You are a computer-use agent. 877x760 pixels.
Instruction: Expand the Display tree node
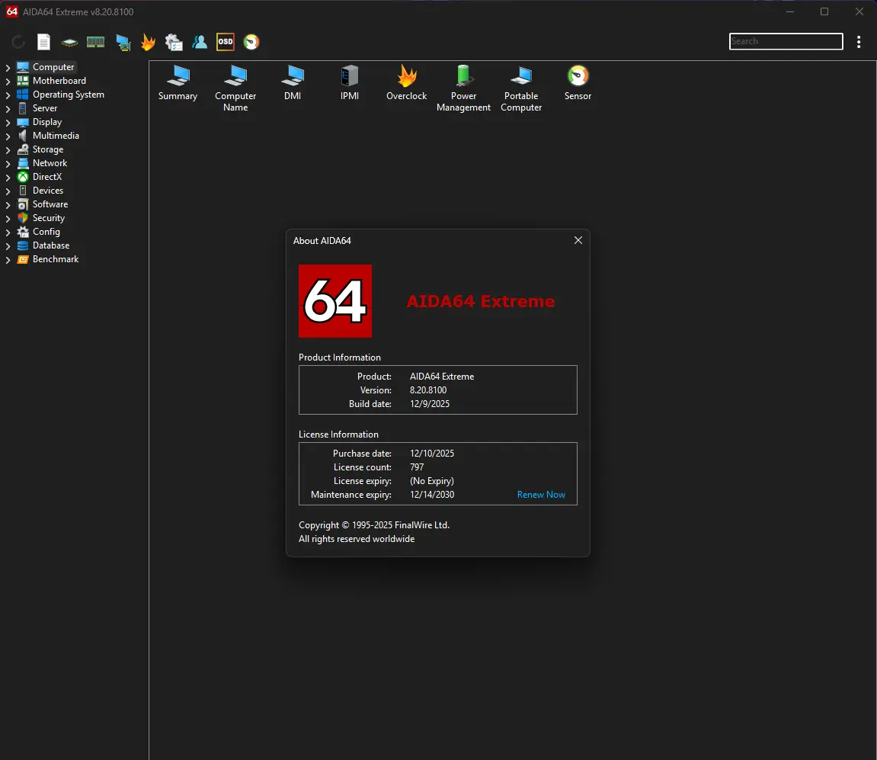pyautogui.click(x=8, y=122)
